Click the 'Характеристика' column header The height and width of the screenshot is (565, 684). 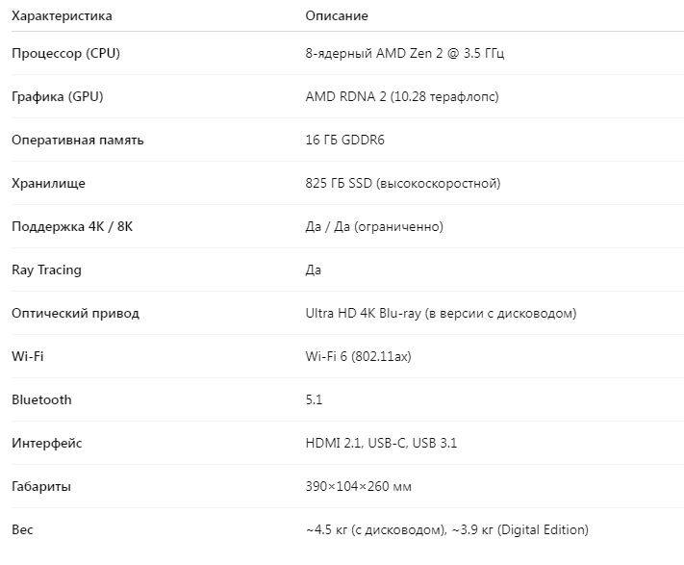[62, 16]
